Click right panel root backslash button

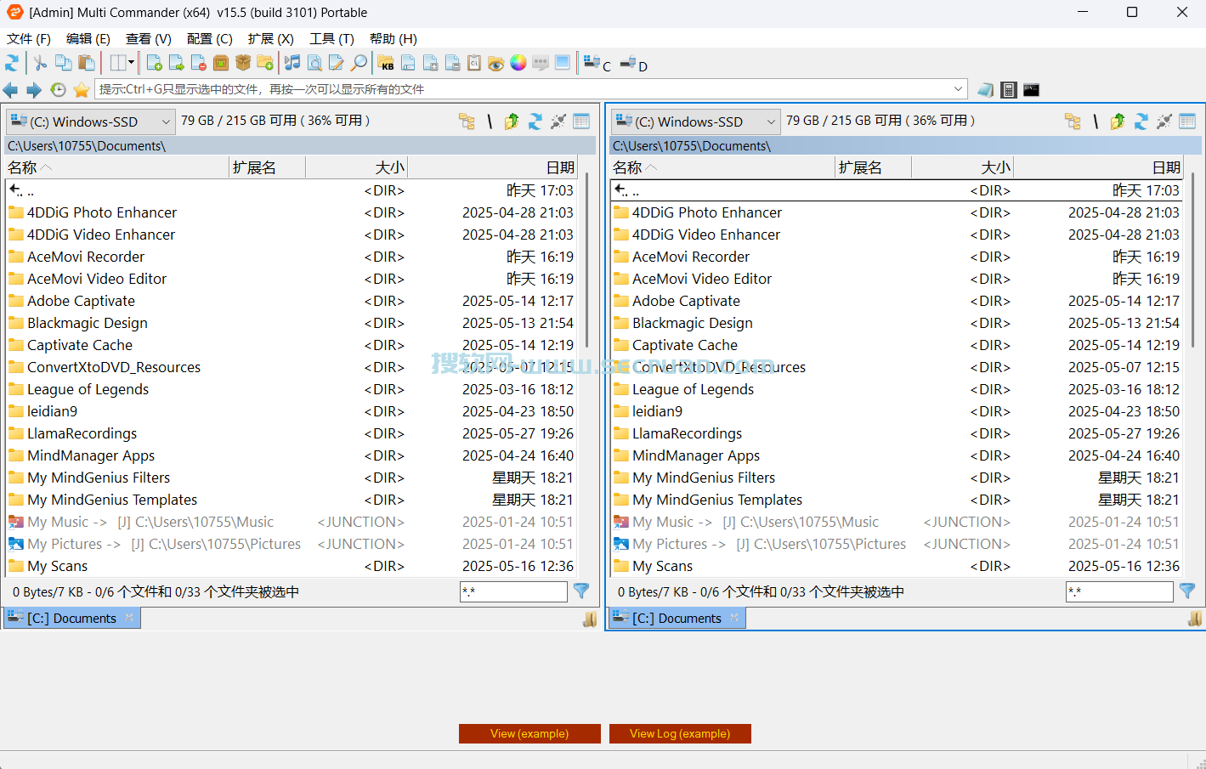[x=1096, y=122]
